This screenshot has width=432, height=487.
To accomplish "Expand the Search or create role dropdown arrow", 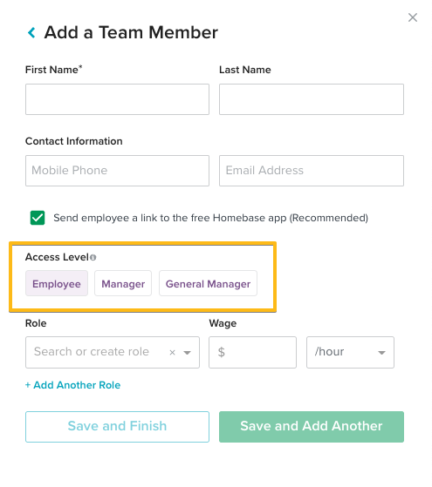I will (x=187, y=353).
